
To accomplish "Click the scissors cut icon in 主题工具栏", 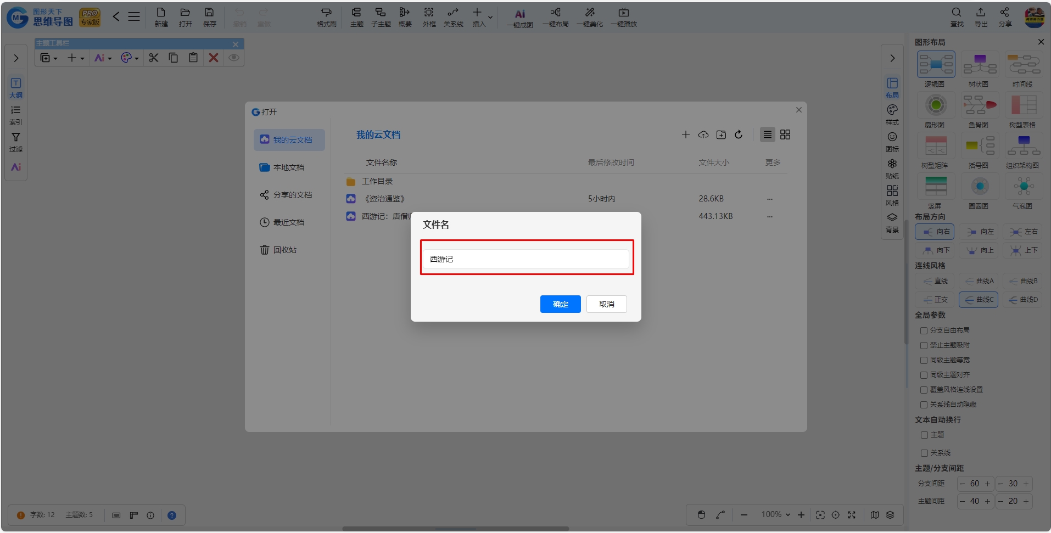I will [x=154, y=58].
